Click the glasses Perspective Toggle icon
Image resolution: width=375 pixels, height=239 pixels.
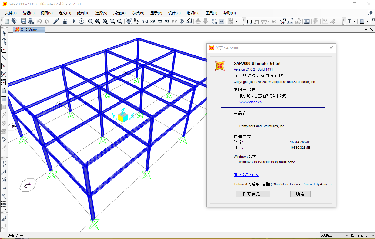189,21
